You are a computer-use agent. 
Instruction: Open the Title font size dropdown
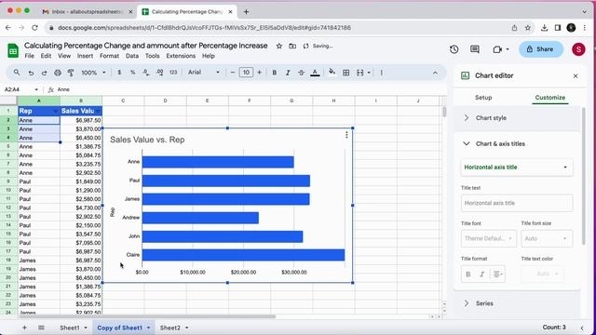547,238
